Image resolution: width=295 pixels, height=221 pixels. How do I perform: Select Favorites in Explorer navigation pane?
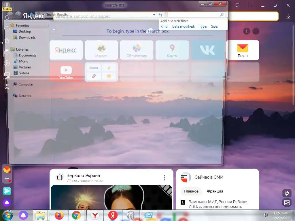click(x=22, y=25)
